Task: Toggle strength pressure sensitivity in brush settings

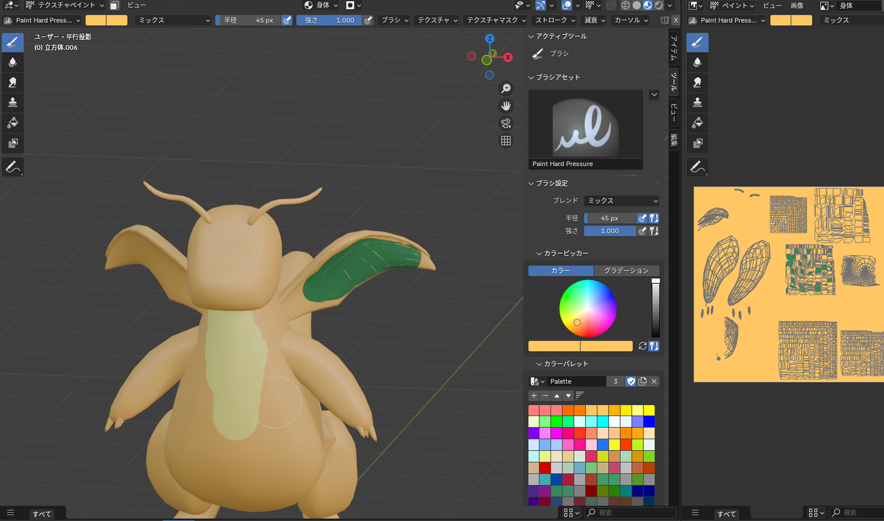Action: [642, 231]
